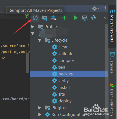Click gear icon beside deploy goal
The image size is (117, 119).
point(55,101)
